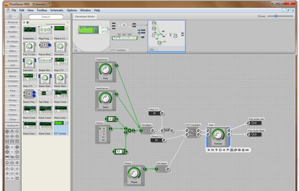Select the Envelope toolbox category
This screenshot has height=191, width=299.
pyautogui.click(x=13, y=41)
